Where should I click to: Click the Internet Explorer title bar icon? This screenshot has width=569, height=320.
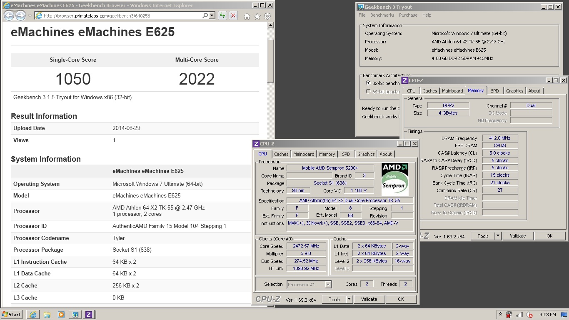pos(6,5)
